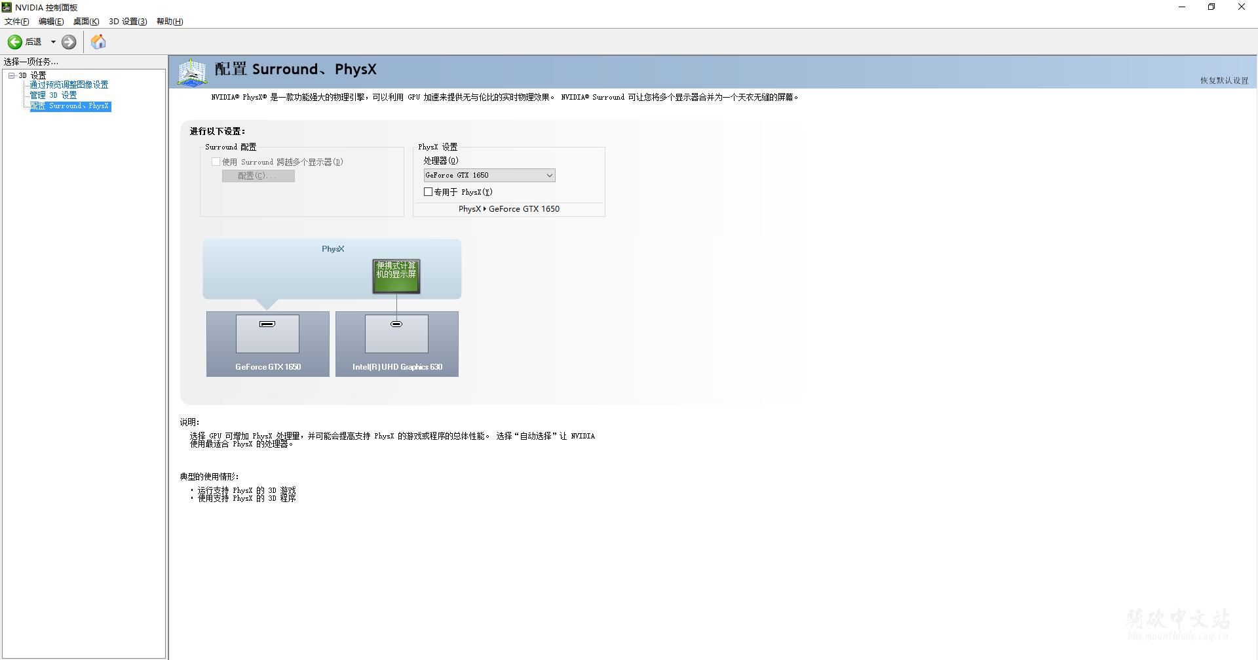
Task: Open the 桌面(K) menu
Action: pyautogui.click(x=86, y=22)
